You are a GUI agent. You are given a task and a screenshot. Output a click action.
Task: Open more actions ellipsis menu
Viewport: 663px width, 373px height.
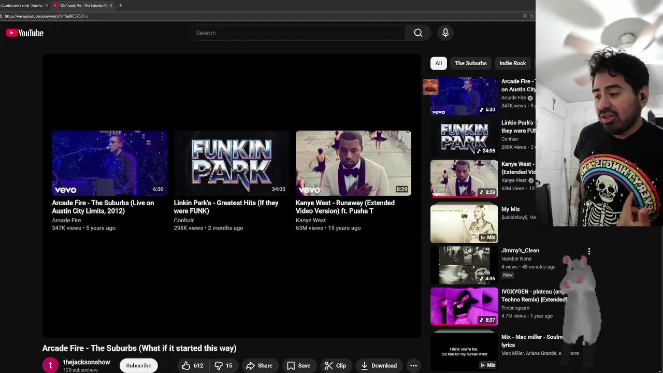click(413, 366)
